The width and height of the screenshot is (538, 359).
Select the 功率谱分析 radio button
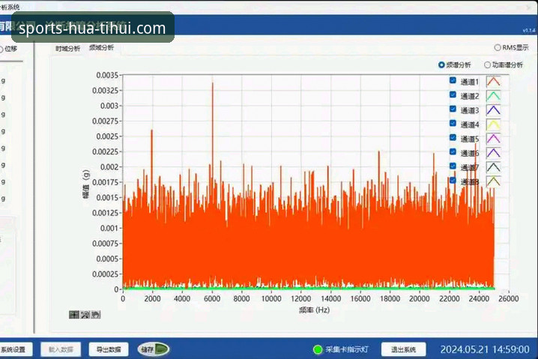pyautogui.click(x=487, y=65)
